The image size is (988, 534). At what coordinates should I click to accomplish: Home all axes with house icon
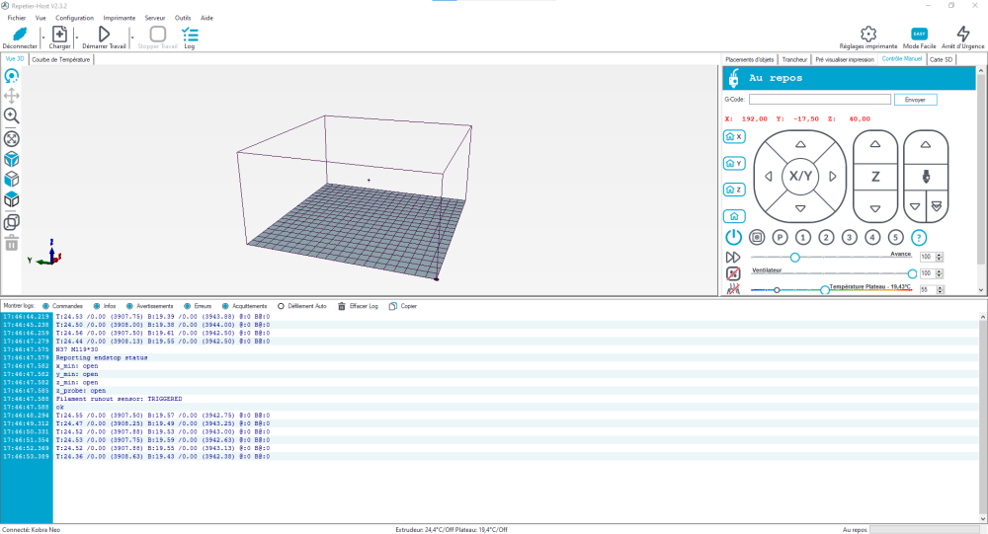coord(734,216)
